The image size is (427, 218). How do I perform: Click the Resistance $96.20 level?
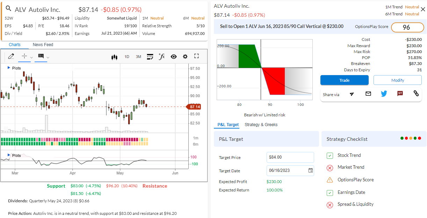(x=112, y=186)
